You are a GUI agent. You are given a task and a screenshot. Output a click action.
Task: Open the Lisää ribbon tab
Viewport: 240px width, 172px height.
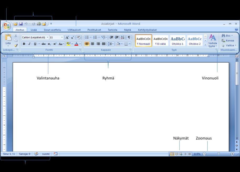34,30
